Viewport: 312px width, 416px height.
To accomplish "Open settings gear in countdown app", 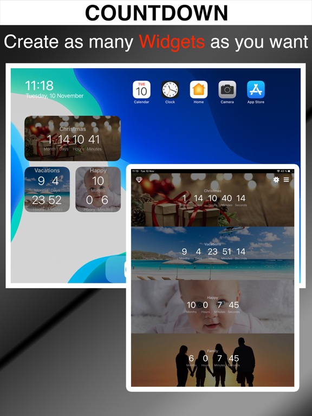I will pos(276,180).
